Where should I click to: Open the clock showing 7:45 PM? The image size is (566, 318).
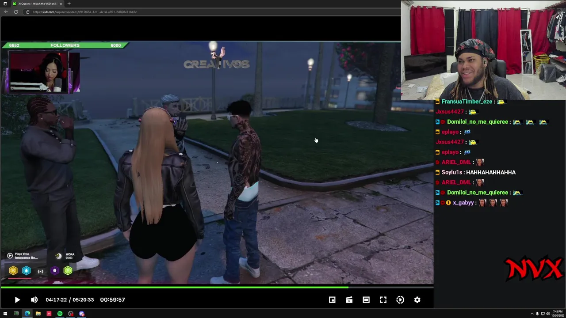[x=558, y=314]
